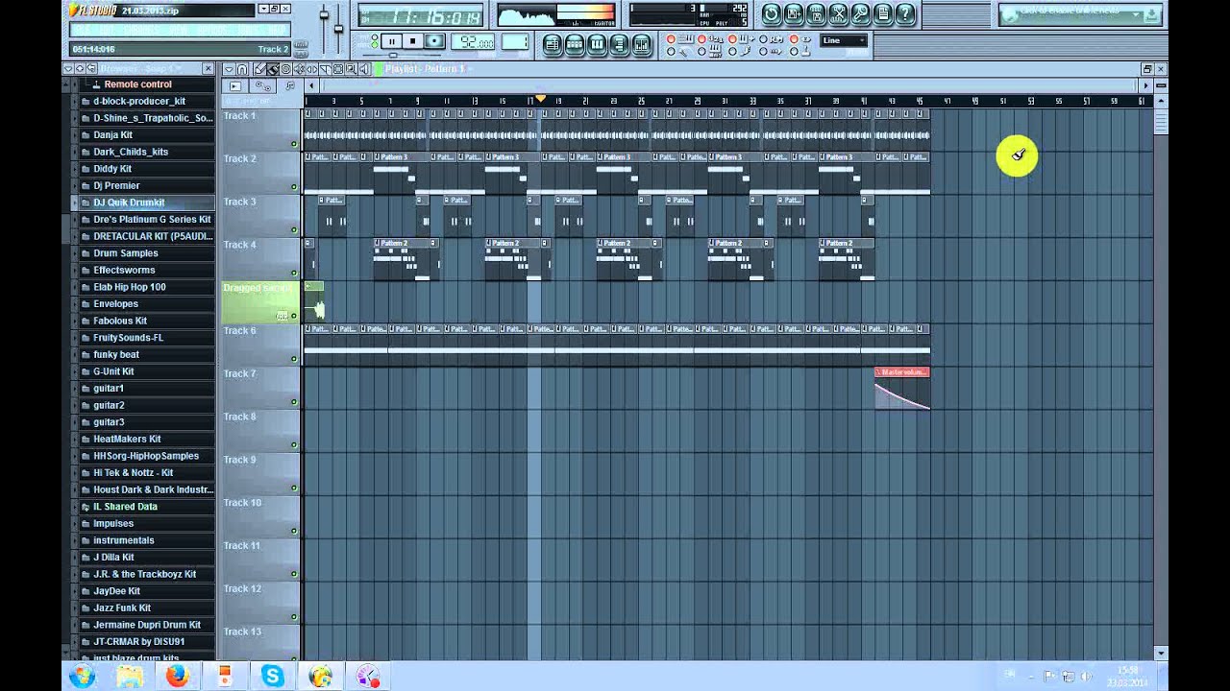Image resolution: width=1230 pixels, height=691 pixels.
Task: Select the Draw pencil tool in playlist toolbar
Action: [260, 69]
